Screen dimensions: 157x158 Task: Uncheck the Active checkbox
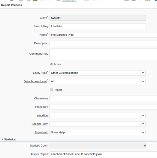[x=51, y=64]
